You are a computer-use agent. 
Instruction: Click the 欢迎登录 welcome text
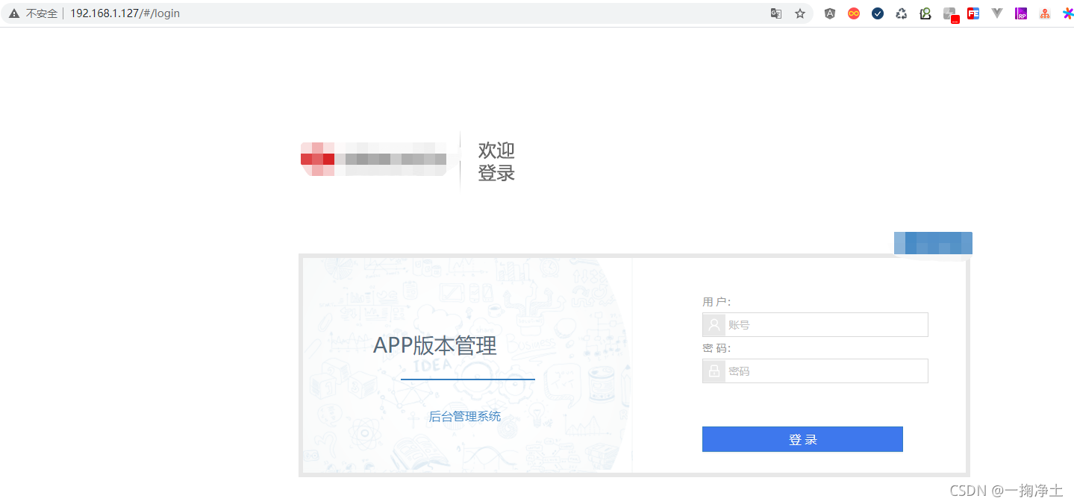tap(496, 162)
